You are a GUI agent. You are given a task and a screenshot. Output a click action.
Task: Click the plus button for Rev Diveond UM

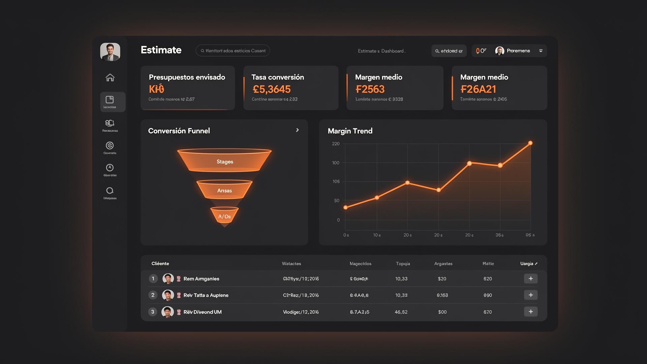pyautogui.click(x=531, y=311)
